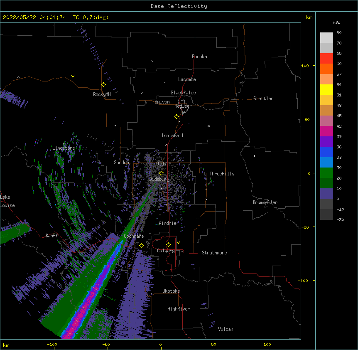The width and height of the screenshot is (358, 350).
Task: Select the deep purple swatch between 39 and 36
Action: point(326,142)
